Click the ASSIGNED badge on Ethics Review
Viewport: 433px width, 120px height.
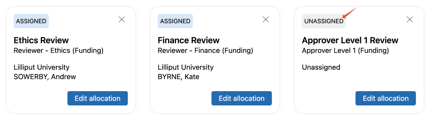31,21
